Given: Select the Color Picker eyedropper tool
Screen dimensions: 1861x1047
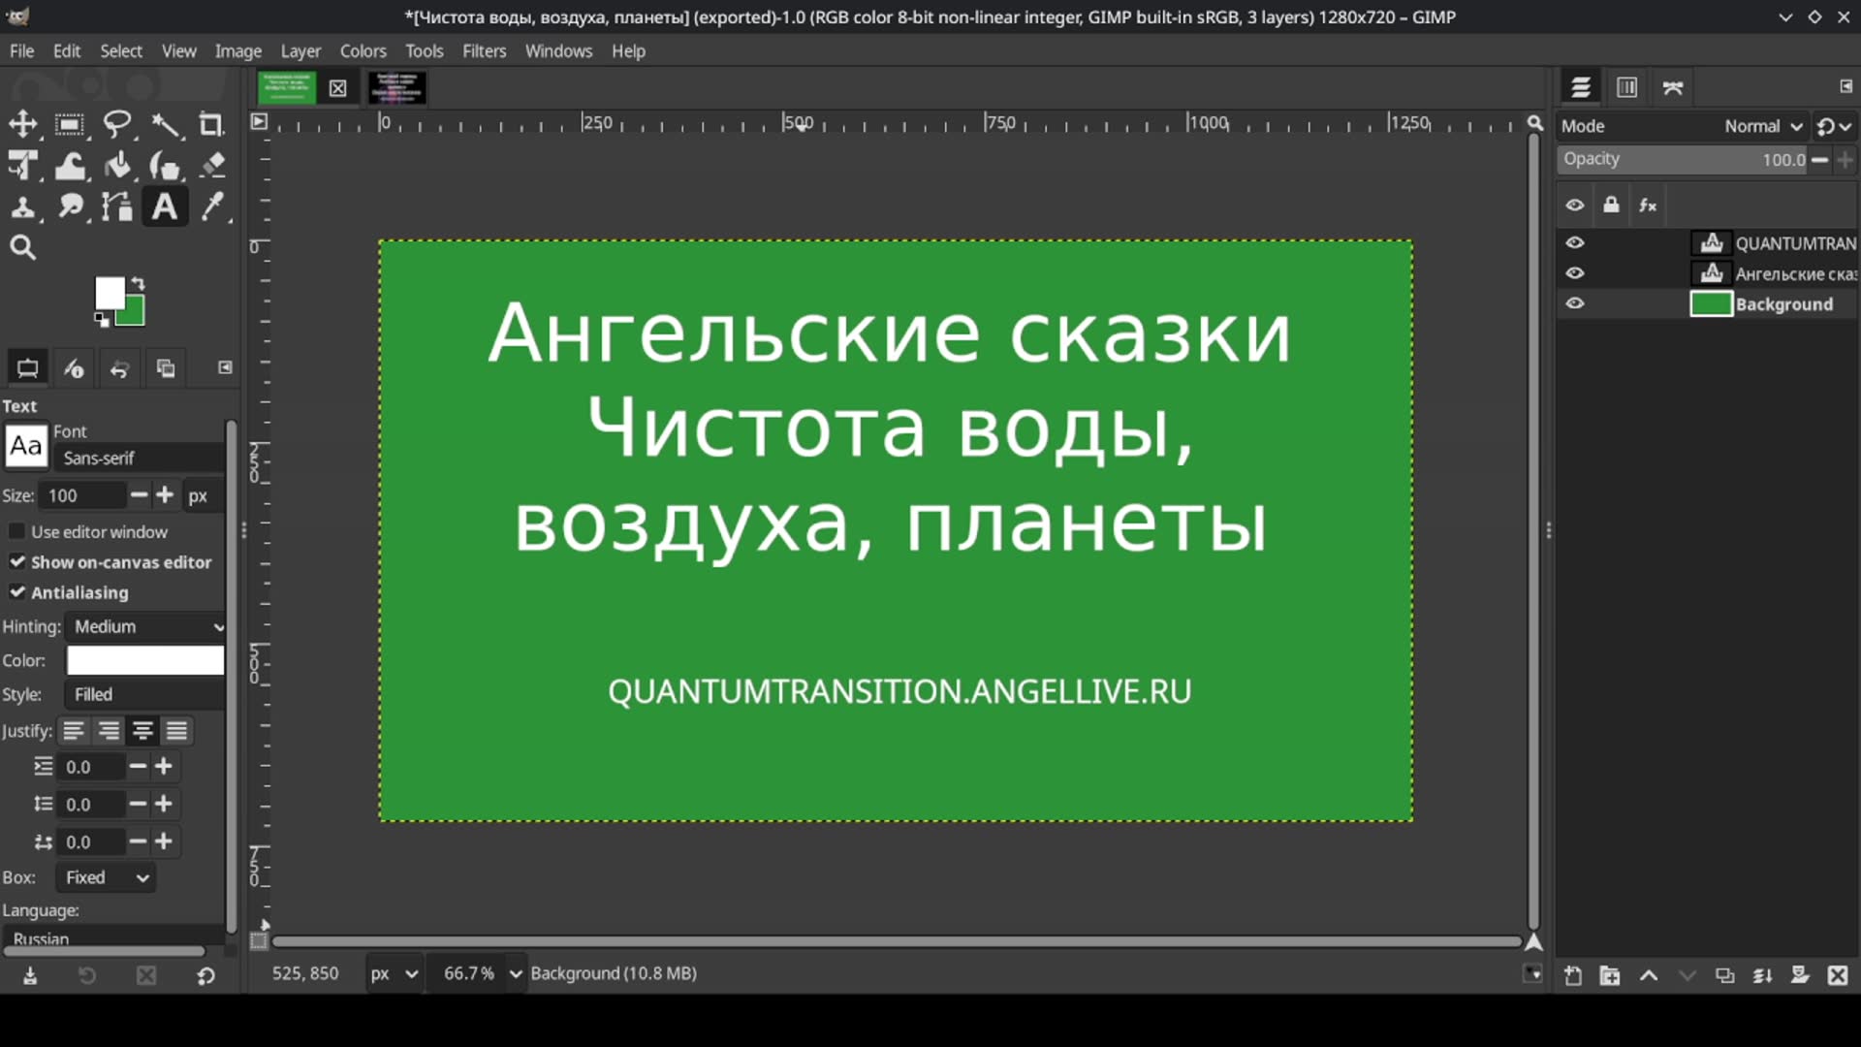Looking at the screenshot, I should (212, 206).
